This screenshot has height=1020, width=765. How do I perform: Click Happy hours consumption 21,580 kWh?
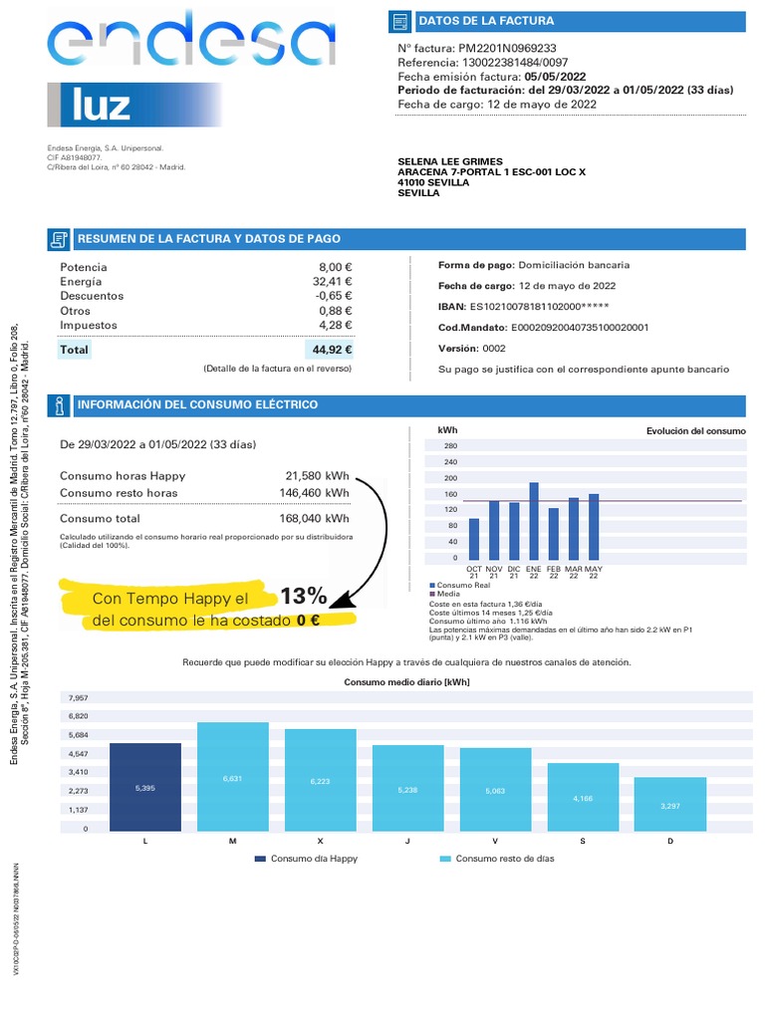pos(318,476)
